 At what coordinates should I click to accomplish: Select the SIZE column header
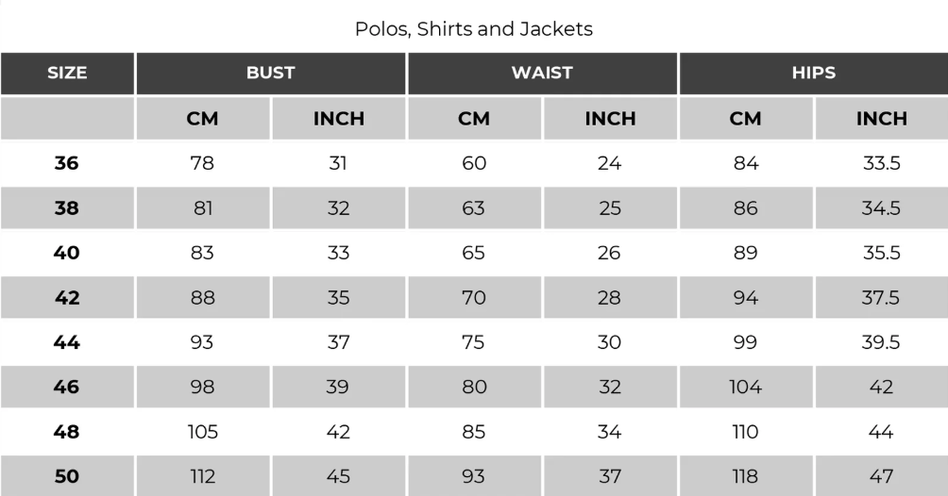[67, 74]
